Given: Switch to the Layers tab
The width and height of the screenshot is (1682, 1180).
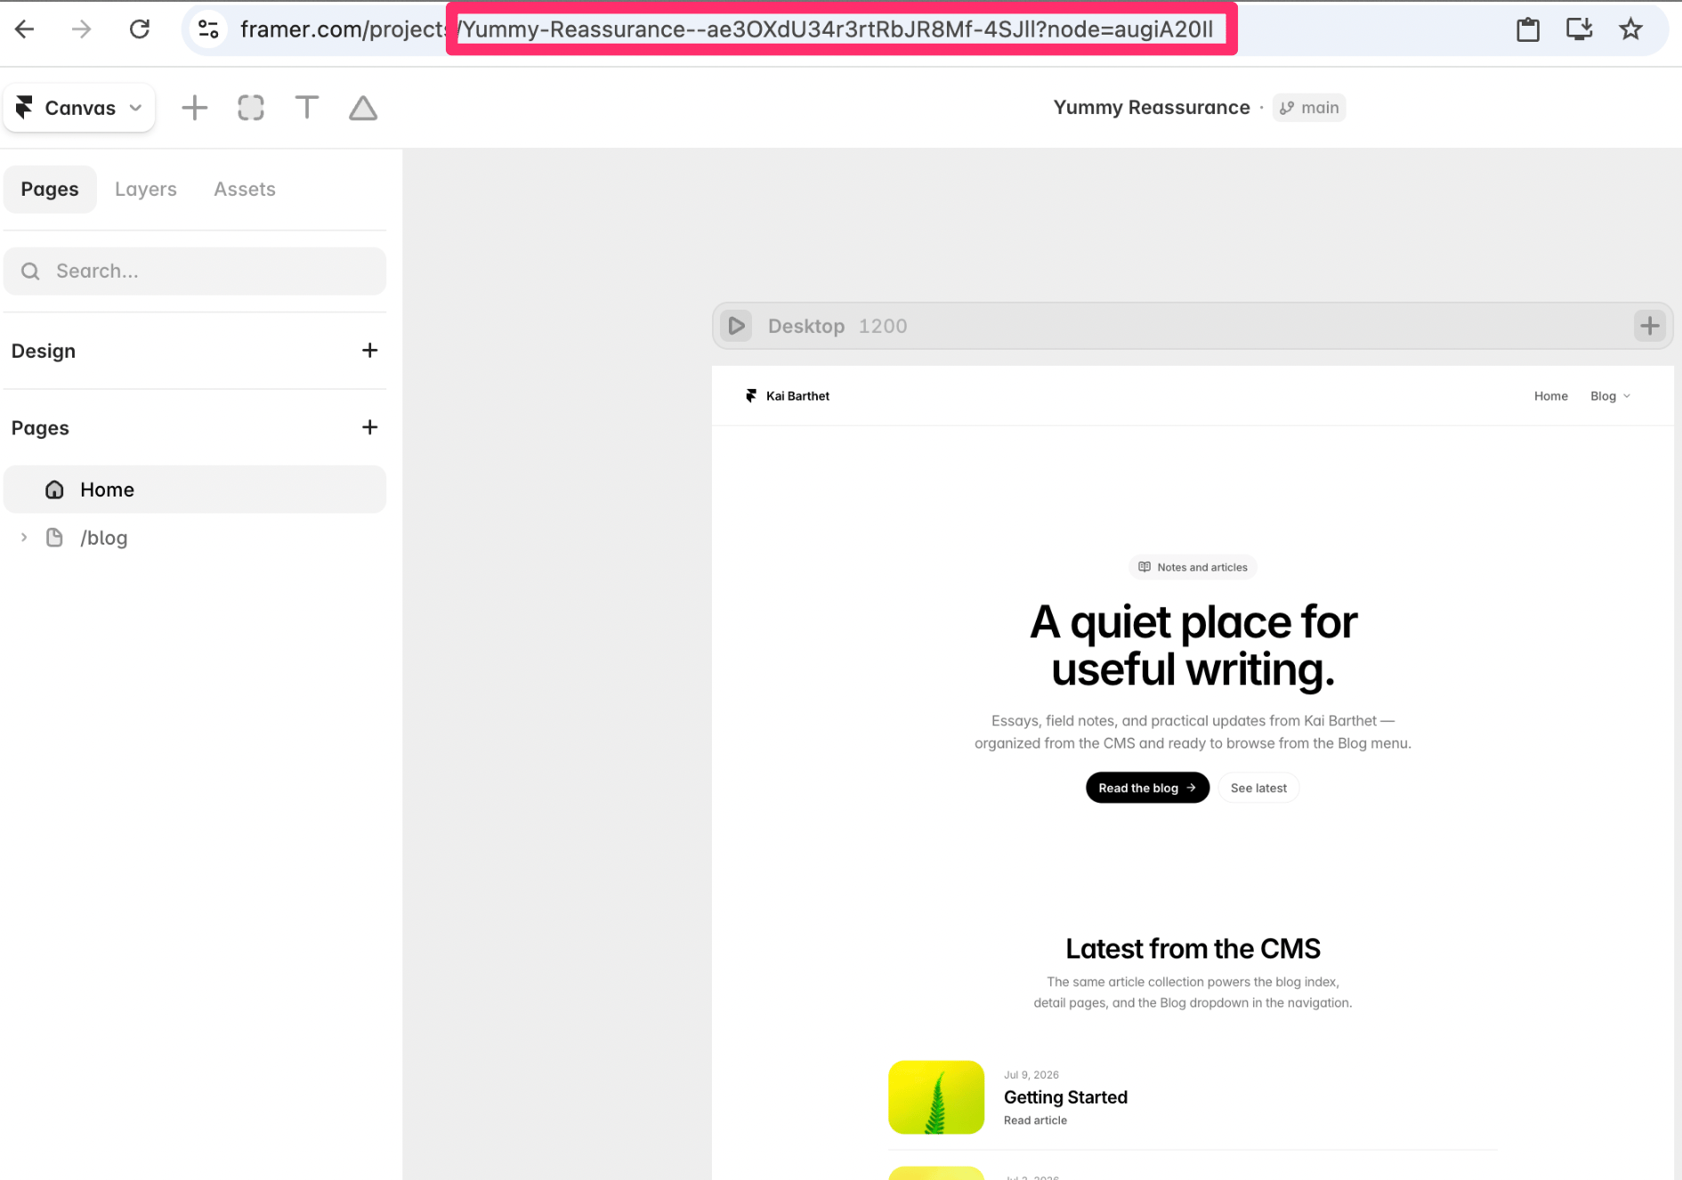Looking at the screenshot, I should point(146,189).
